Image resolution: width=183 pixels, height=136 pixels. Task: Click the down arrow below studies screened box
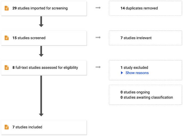tap(41, 51)
